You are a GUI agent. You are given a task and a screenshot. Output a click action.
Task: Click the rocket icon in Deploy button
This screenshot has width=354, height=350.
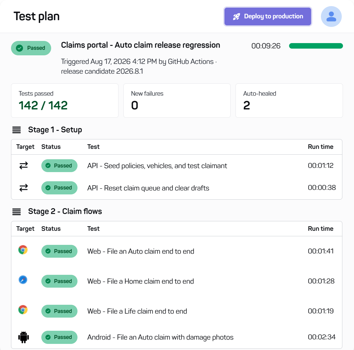(236, 17)
